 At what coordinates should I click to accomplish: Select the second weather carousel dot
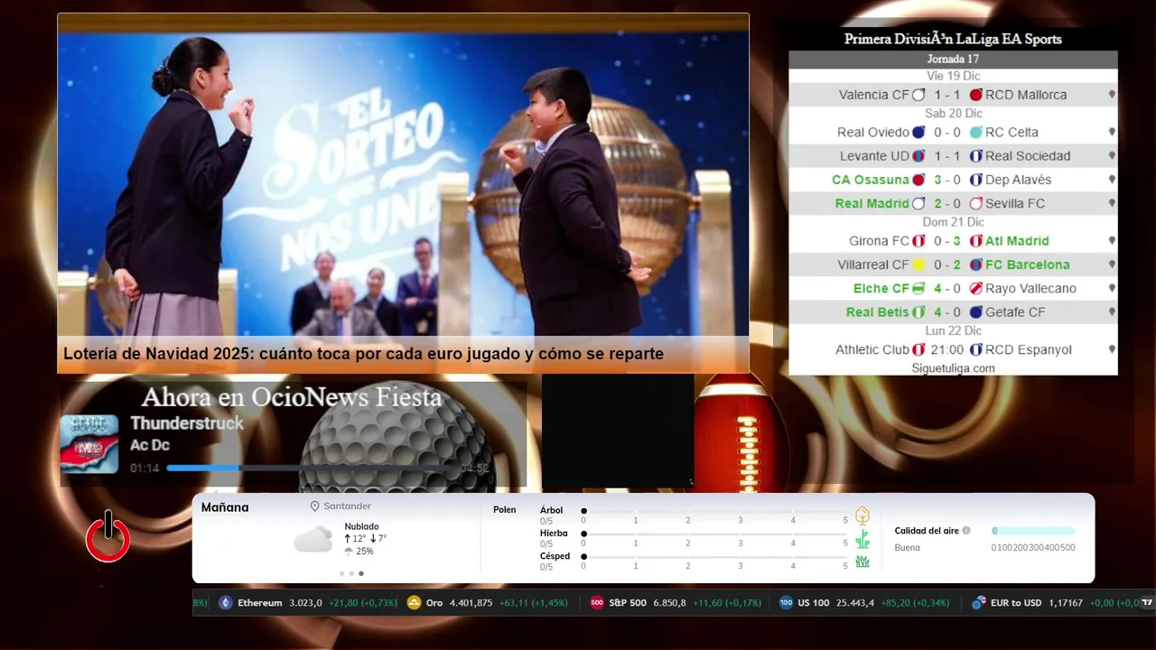(x=351, y=573)
